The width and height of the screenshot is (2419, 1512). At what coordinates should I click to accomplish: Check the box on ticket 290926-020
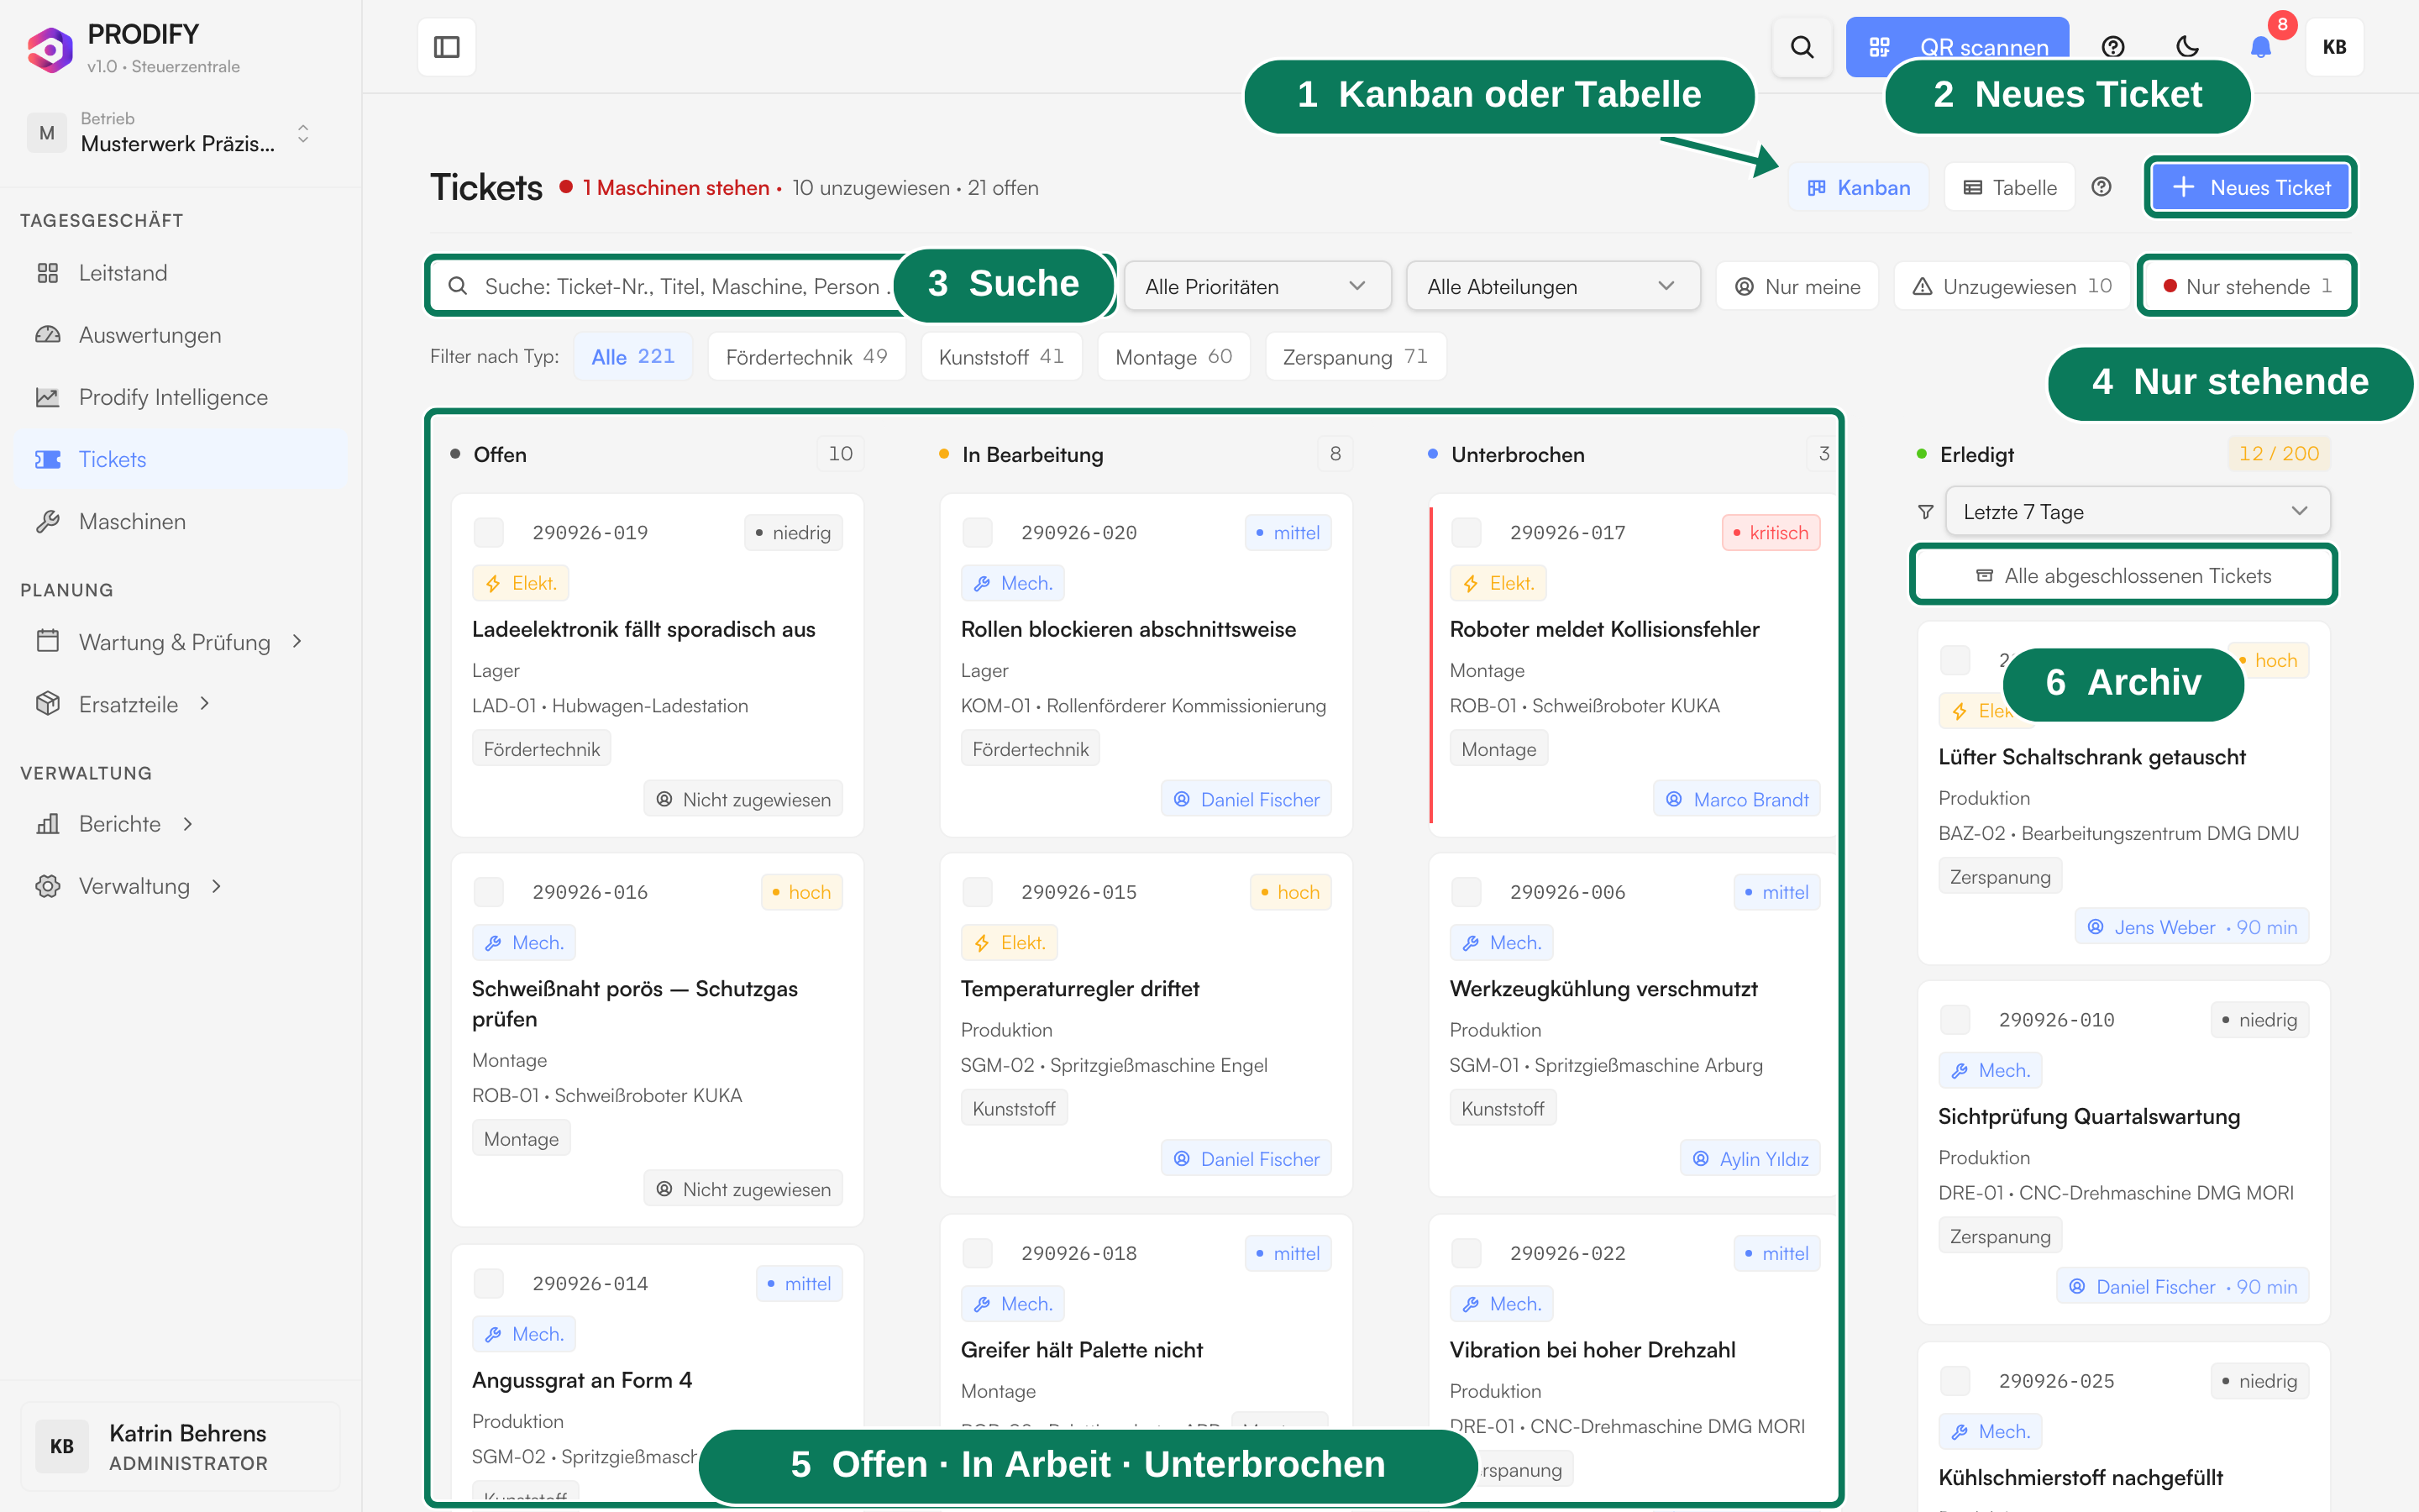point(978,532)
